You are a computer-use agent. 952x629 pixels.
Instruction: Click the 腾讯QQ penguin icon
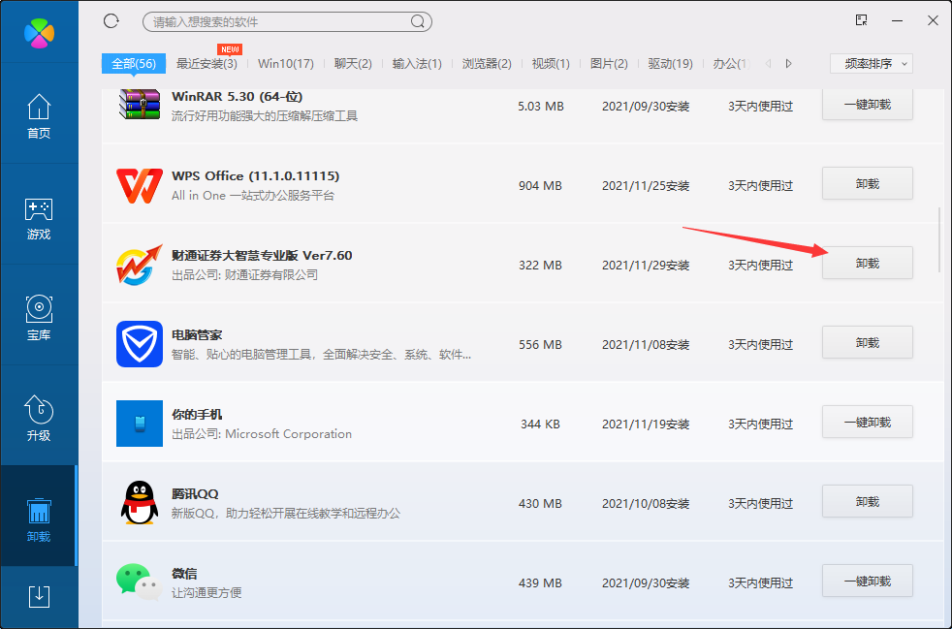[140, 503]
